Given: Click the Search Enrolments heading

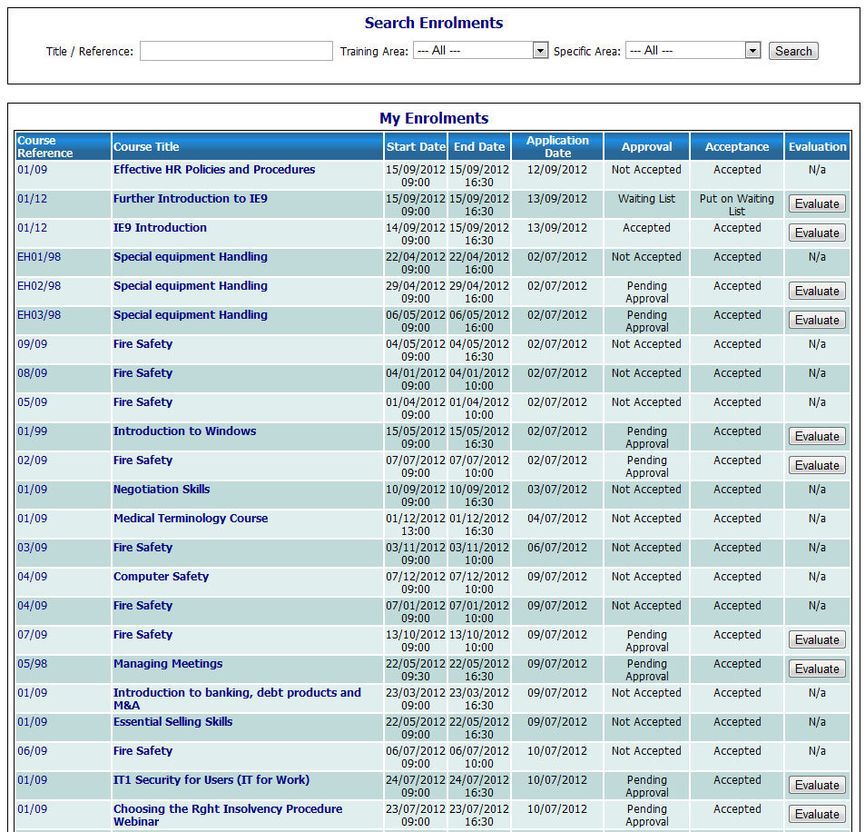Looking at the screenshot, I should pos(434,23).
